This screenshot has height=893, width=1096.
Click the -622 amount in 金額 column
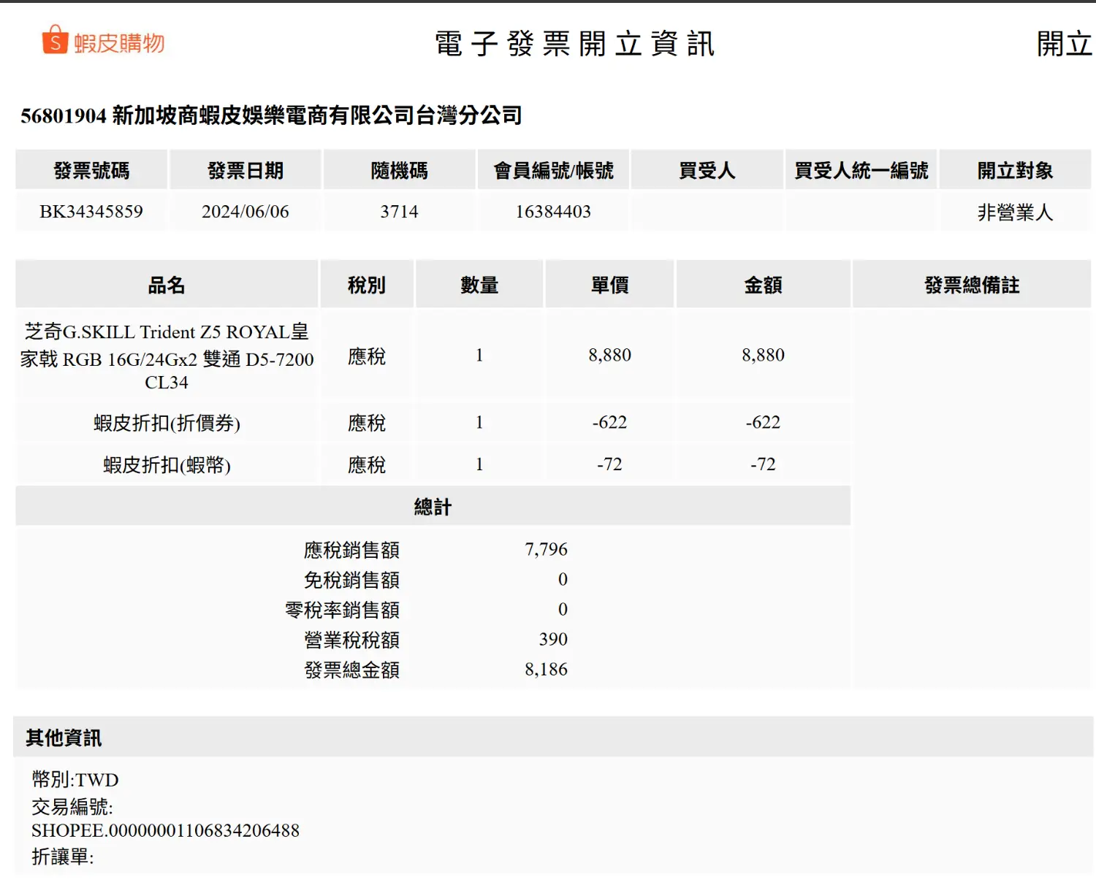764,422
